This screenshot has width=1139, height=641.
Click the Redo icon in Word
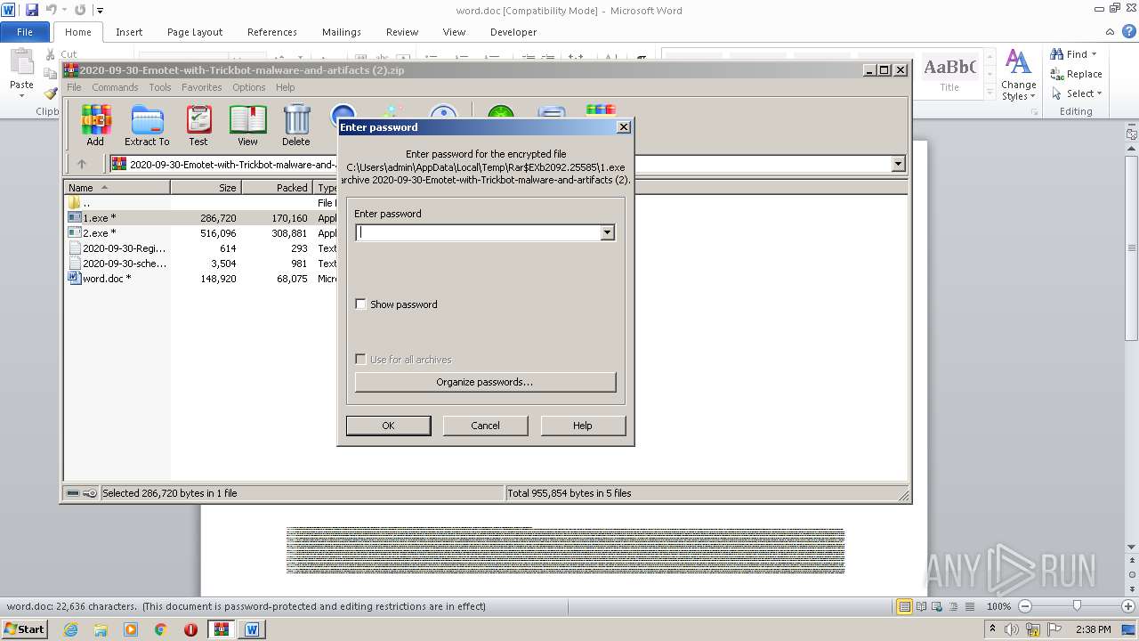[80, 10]
